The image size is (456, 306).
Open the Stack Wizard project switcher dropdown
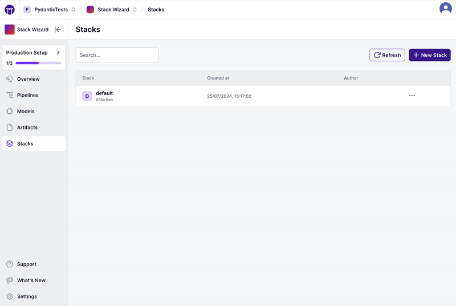pyautogui.click(x=135, y=10)
